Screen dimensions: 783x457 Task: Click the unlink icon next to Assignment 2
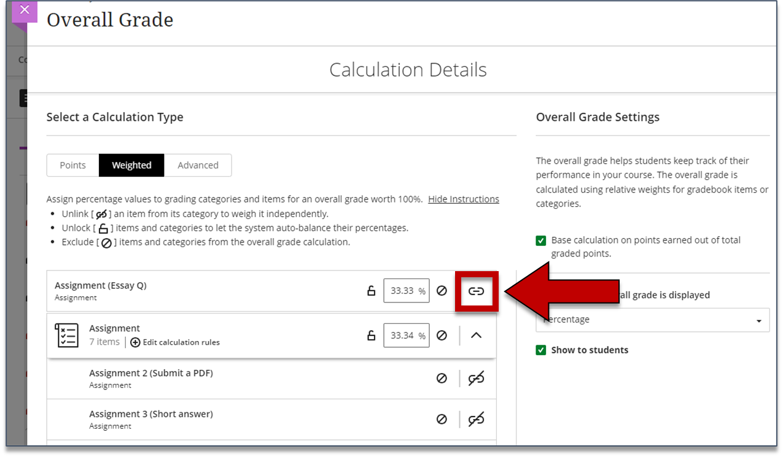[477, 378]
